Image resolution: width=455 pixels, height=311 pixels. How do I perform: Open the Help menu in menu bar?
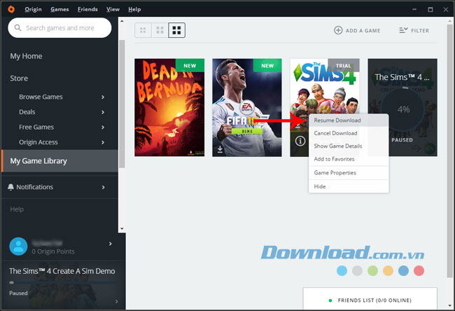[134, 9]
